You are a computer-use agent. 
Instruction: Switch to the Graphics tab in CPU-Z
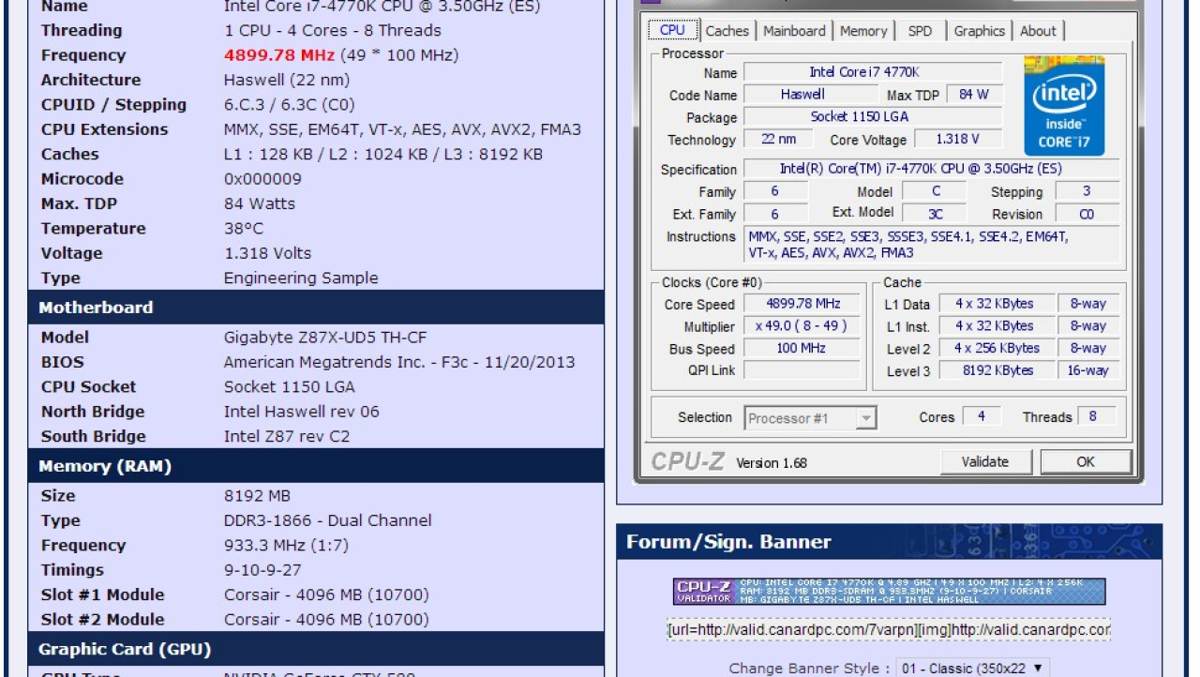pos(979,31)
